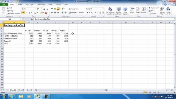Image resolution: width=176 pixels, height=99 pixels.
Task: Open Excel Help question mark icon
Action: [x=165, y=4]
